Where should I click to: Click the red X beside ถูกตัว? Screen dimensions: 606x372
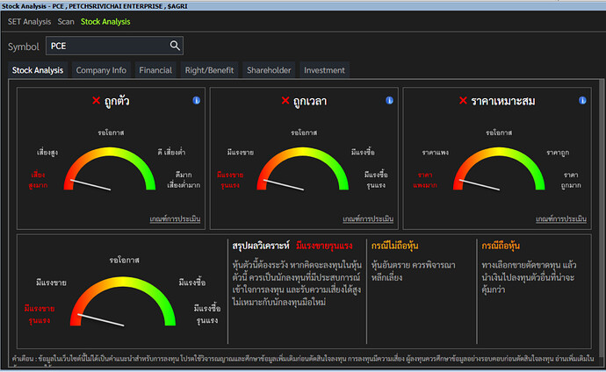(97, 101)
